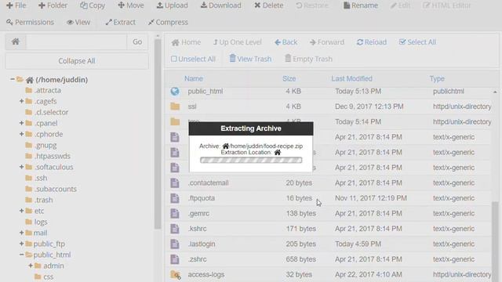The height and width of the screenshot is (282, 502).
Task: Select .gnupg folder in the tree
Action: coord(45,145)
